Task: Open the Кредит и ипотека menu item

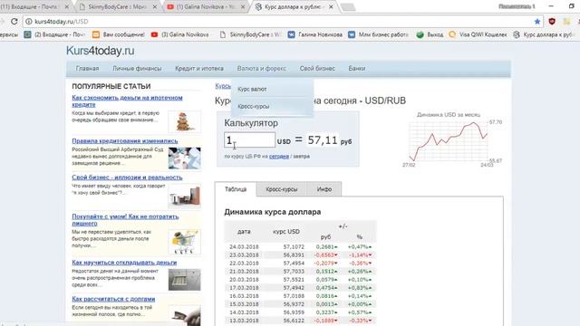Action: pyautogui.click(x=199, y=69)
